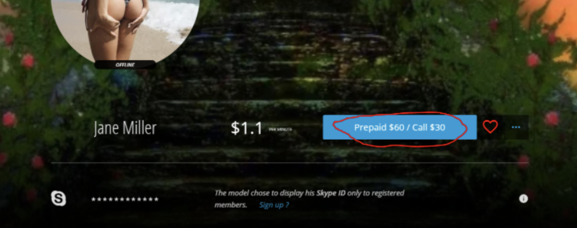Click the word "members." before Sign up

[231, 205]
